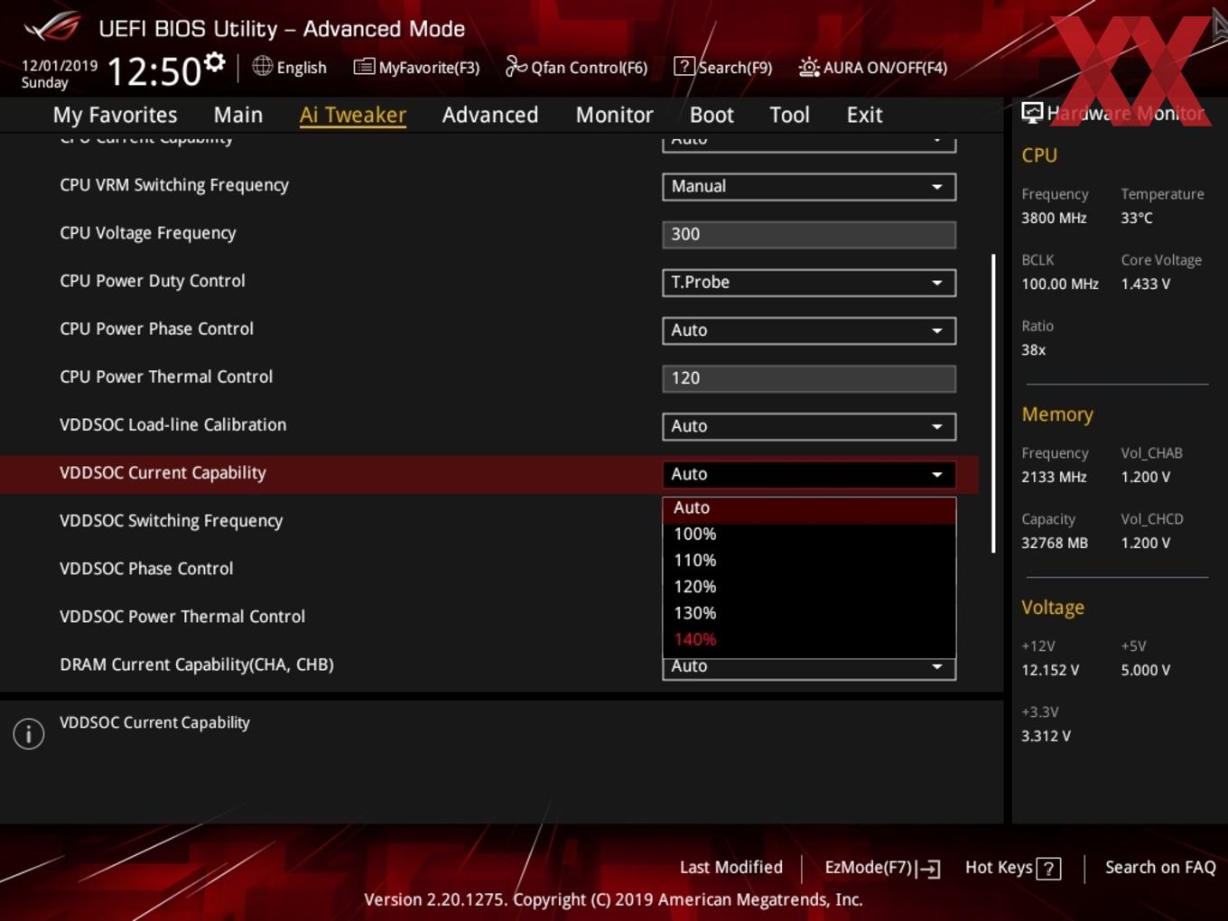Viewport: 1228px width, 921px height.
Task: Click the English language button
Action: (x=290, y=67)
